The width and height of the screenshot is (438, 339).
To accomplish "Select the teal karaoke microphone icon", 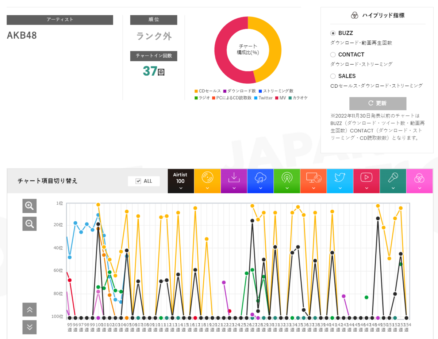I will point(393,178).
